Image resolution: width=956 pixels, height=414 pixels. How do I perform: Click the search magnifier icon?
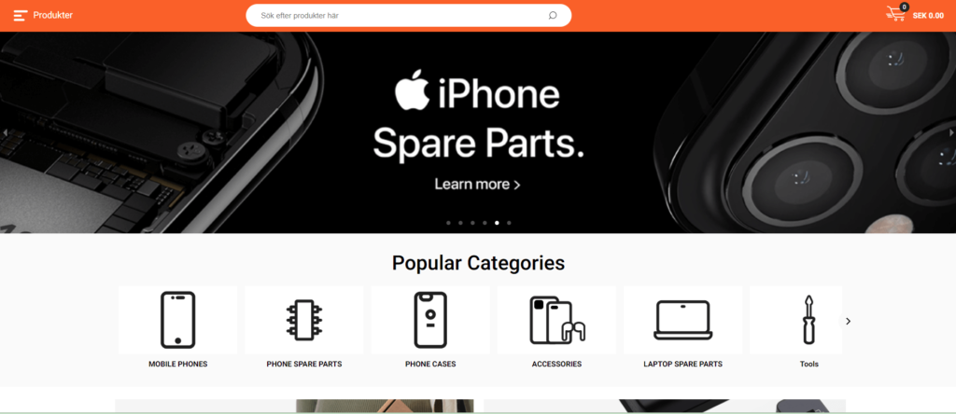(x=553, y=15)
